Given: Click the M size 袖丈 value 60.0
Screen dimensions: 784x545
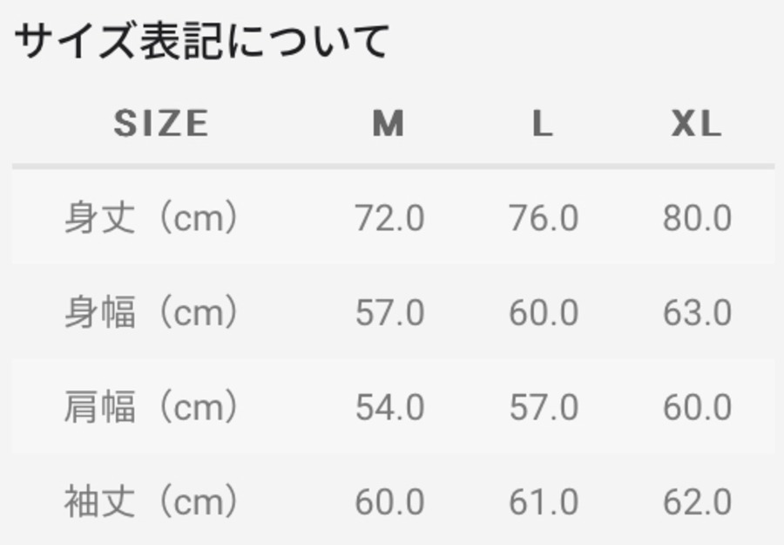Looking at the screenshot, I should [389, 501].
